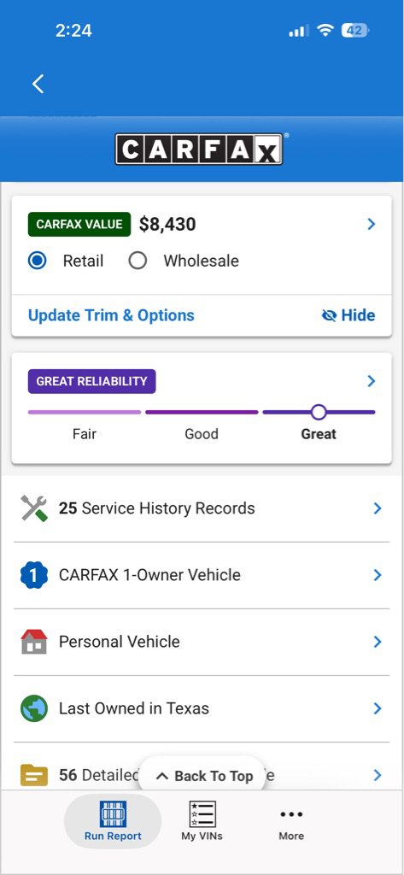Open the More tab
Viewport: 404px width, 875px height.
(292, 821)
